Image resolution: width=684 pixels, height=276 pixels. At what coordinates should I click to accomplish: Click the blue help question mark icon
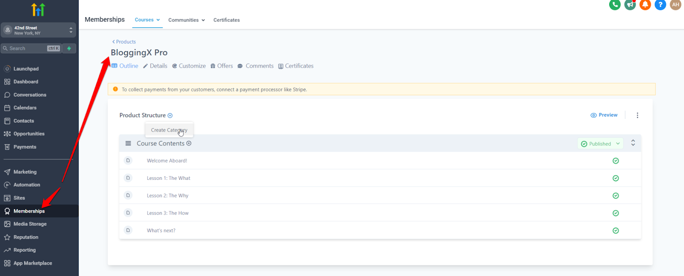tap(660, 5)
